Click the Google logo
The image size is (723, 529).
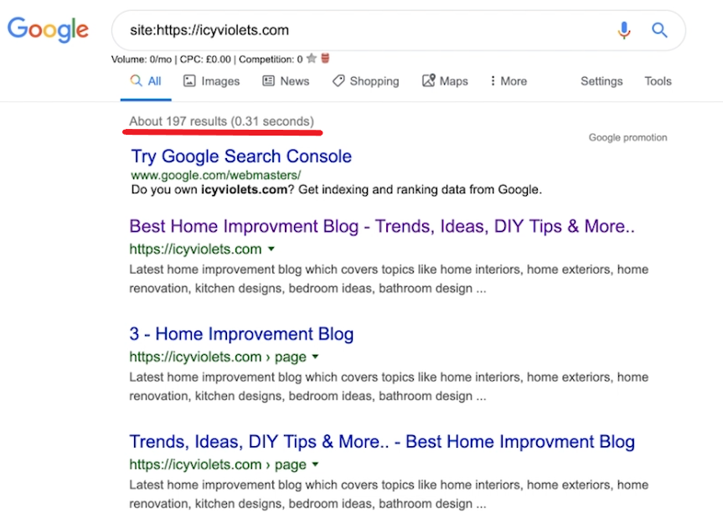tap(48, 29)
